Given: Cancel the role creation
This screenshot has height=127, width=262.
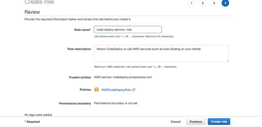Looking at the screenshot, I should point(176,122).
